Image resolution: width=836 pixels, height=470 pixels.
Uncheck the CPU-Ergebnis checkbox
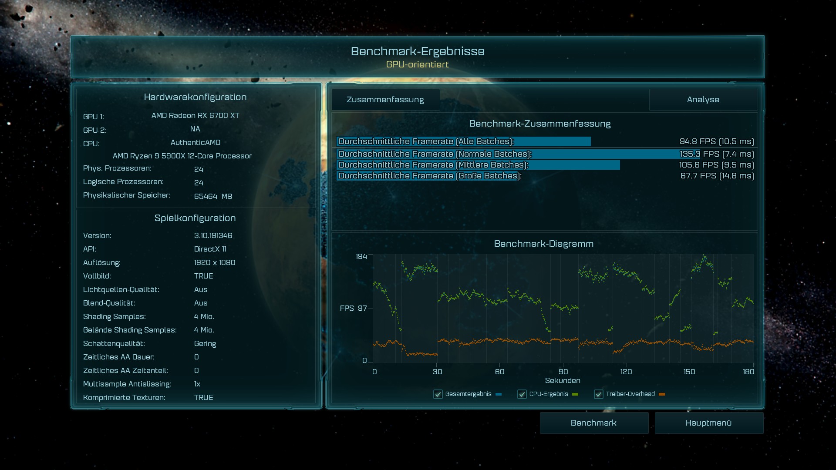pyautogui.click(x=522, y=394)
